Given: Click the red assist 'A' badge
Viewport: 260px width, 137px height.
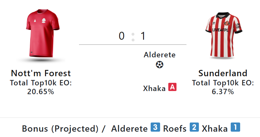Looking at the screenshot, I should click(172, 87).
